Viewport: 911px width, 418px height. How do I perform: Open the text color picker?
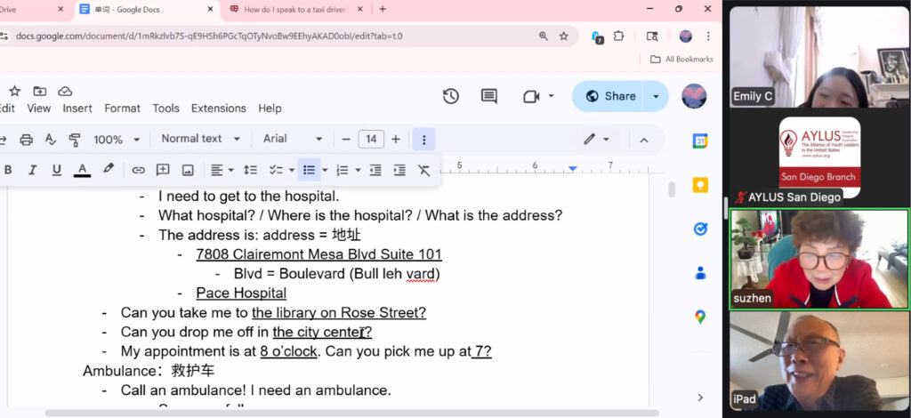click(82, 170)
